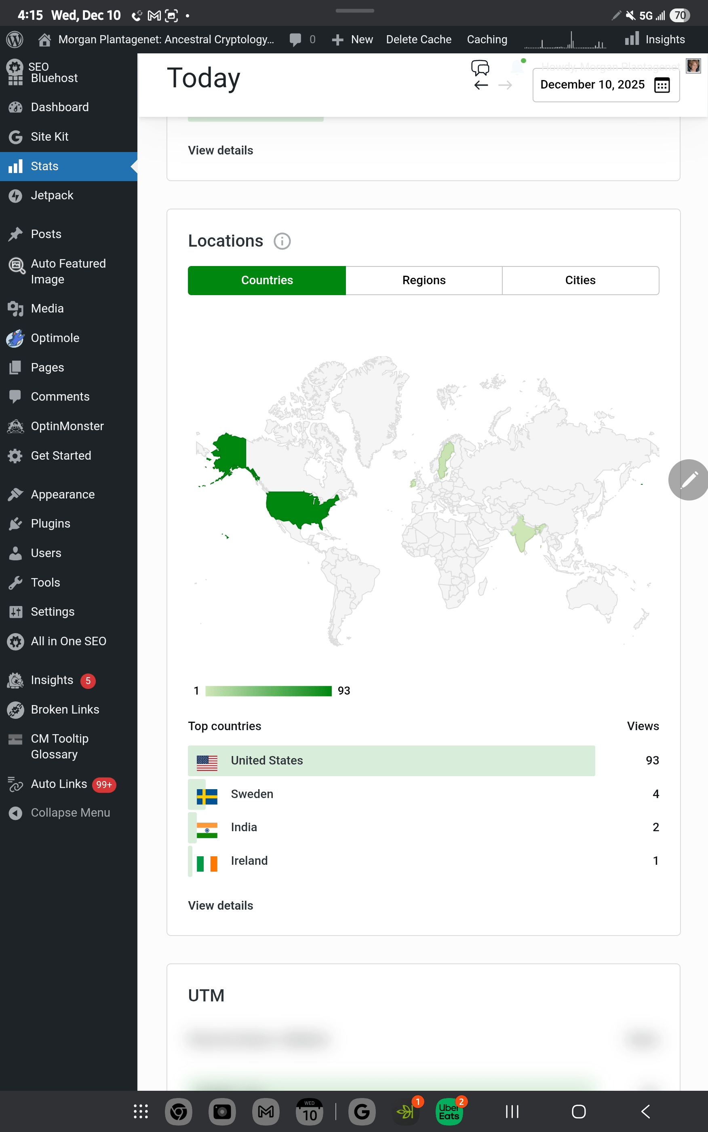Select the Countries tab
Viewport: 708px width, 1132px height.
[267, 280]
